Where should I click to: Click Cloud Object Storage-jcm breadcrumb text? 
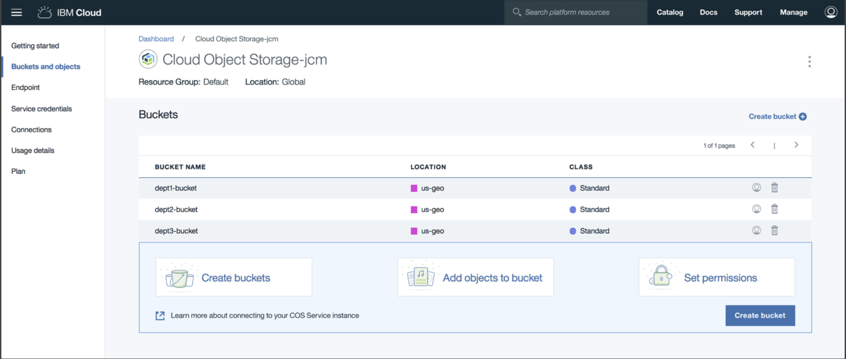pos(237,39)
